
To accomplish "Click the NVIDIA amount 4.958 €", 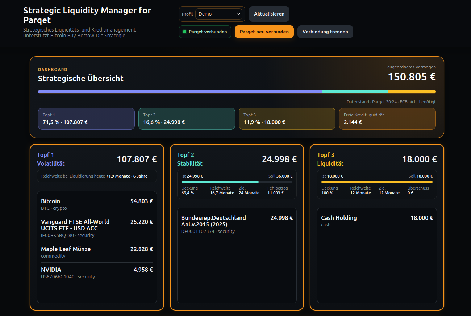I will click(x=143, y=270).
